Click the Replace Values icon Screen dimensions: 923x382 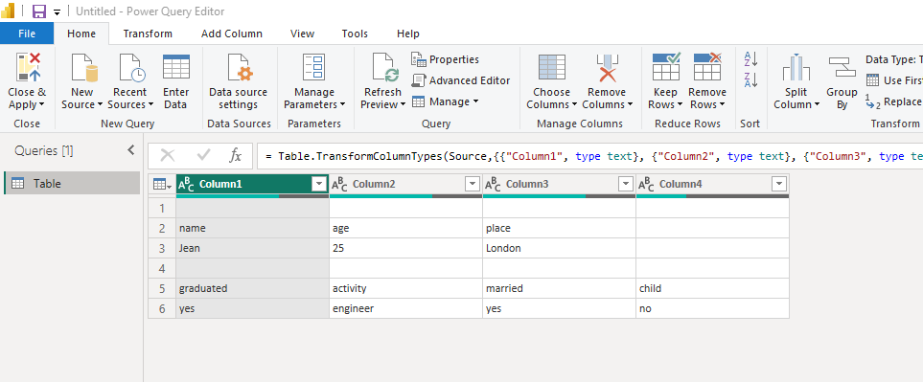[x=872, y=101]
